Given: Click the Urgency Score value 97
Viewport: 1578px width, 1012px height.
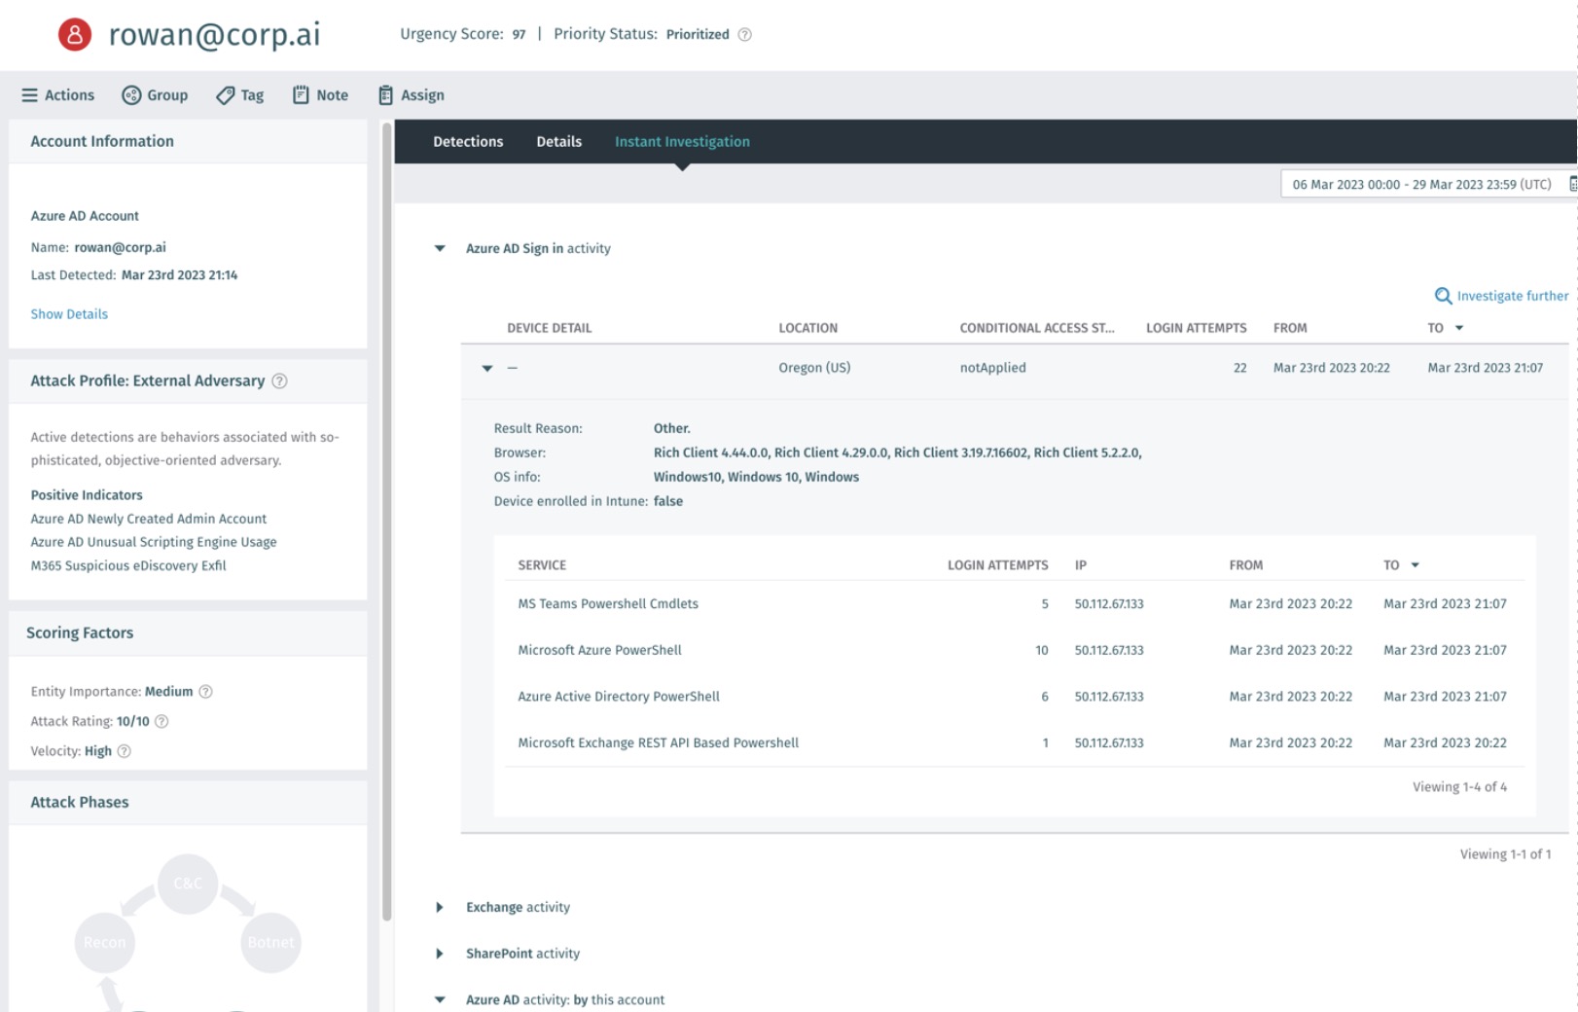Looking at the screenshot, I should point(519,34).
